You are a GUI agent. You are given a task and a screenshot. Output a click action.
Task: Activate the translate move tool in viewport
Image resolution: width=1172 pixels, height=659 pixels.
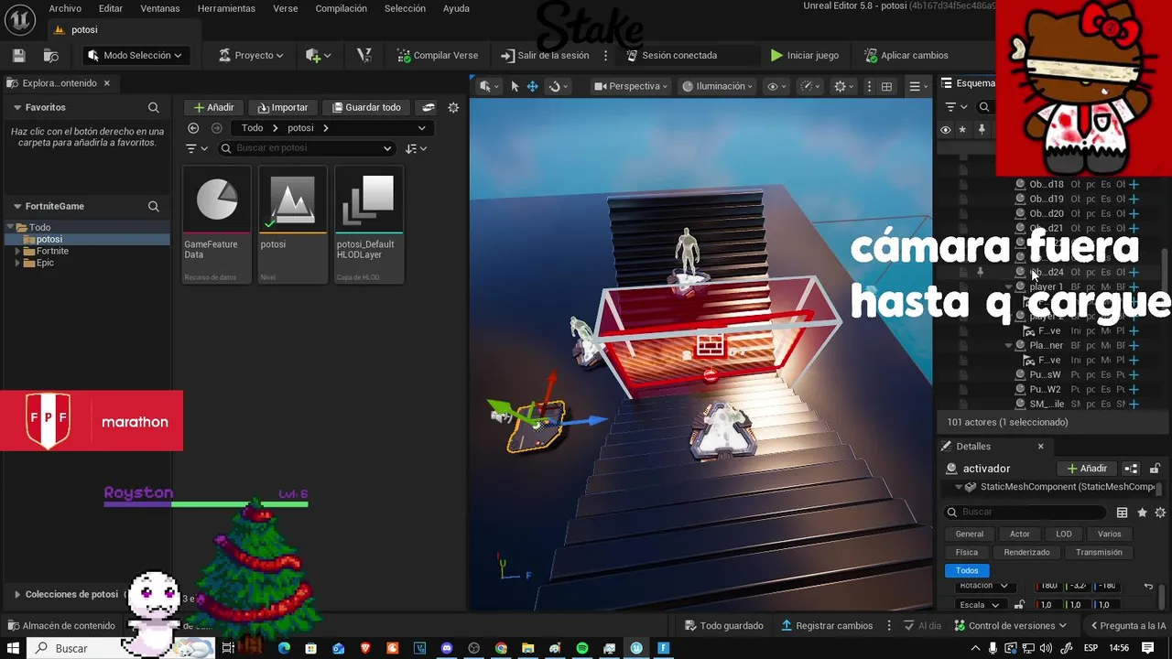[x=532, y=86]
